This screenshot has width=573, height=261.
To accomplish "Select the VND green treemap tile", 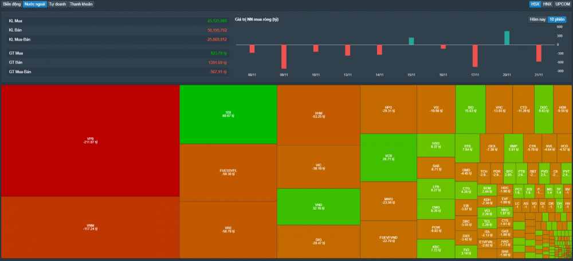I will (x=318, y=207).
